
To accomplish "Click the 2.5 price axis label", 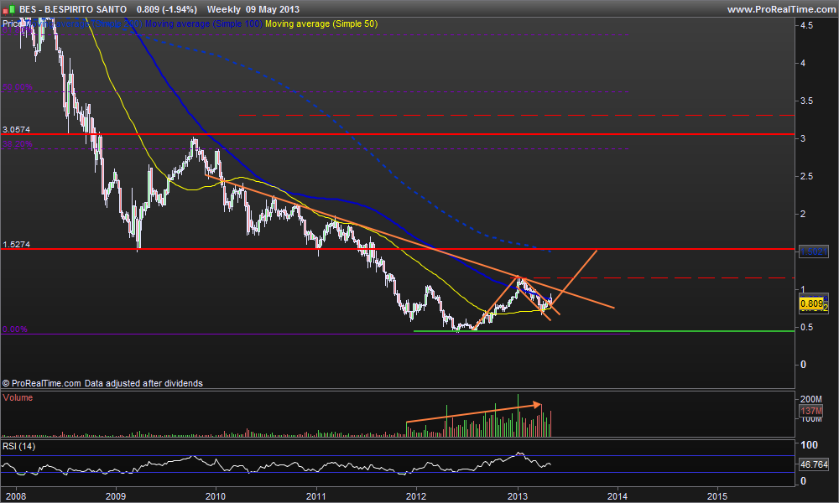I will click(806, 176).
